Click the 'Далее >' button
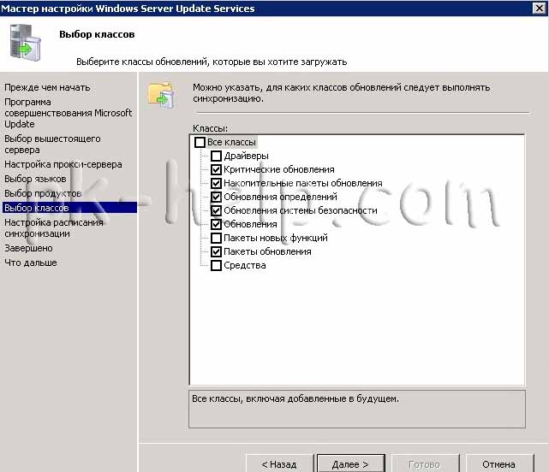The image size is (549, 472). coord(351,463)
